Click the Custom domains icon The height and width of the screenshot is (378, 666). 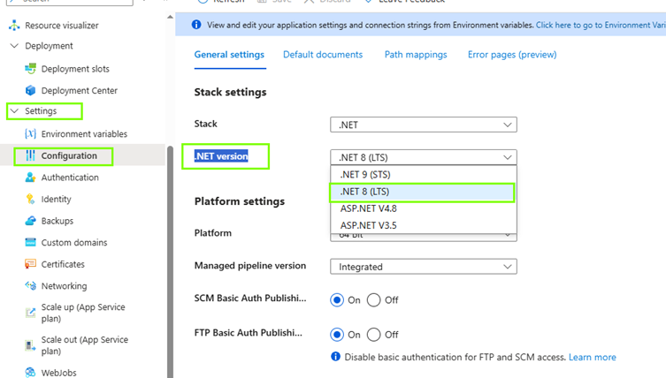[x=31, y=242]
